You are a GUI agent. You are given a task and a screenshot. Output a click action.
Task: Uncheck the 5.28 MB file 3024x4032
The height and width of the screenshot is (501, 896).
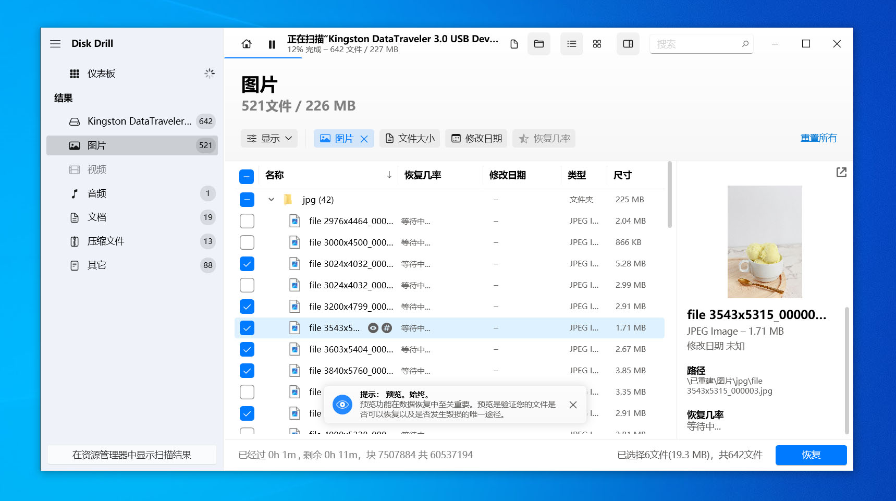pos(247,264)
